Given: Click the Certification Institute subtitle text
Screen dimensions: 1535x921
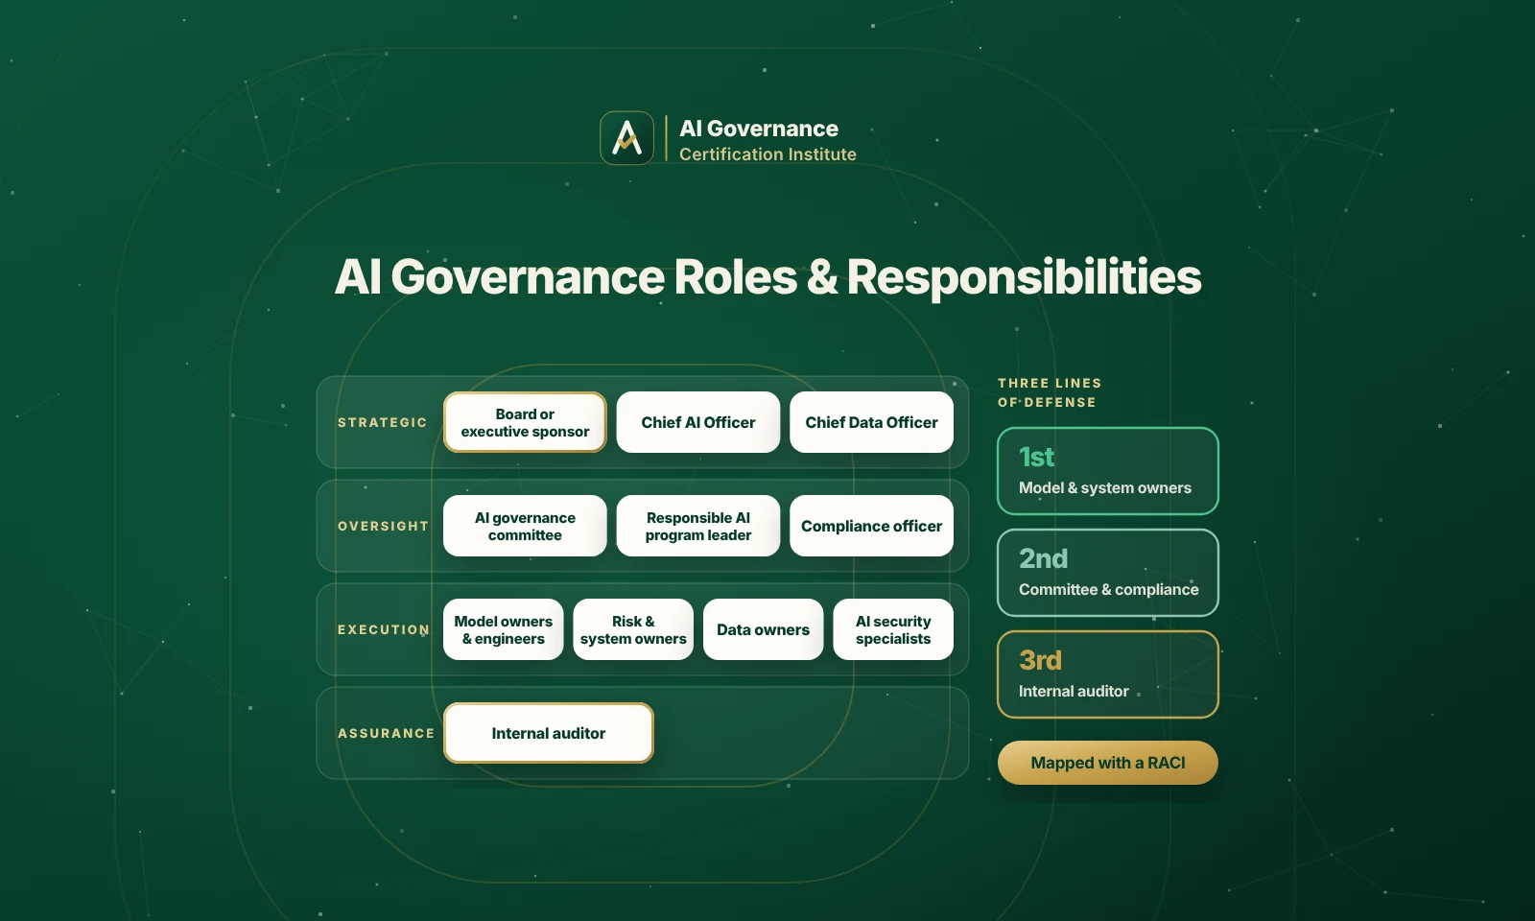Looking at the screenshot, I should point(767,154).
